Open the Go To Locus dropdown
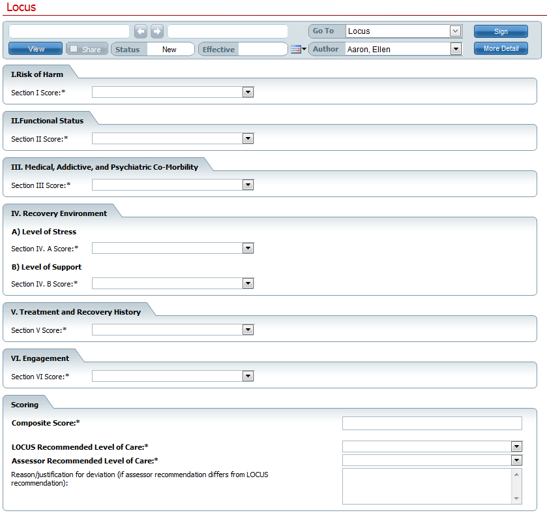The width and height of the screenshot is (547, 515). pyautogui.click(x=455, y=31)
